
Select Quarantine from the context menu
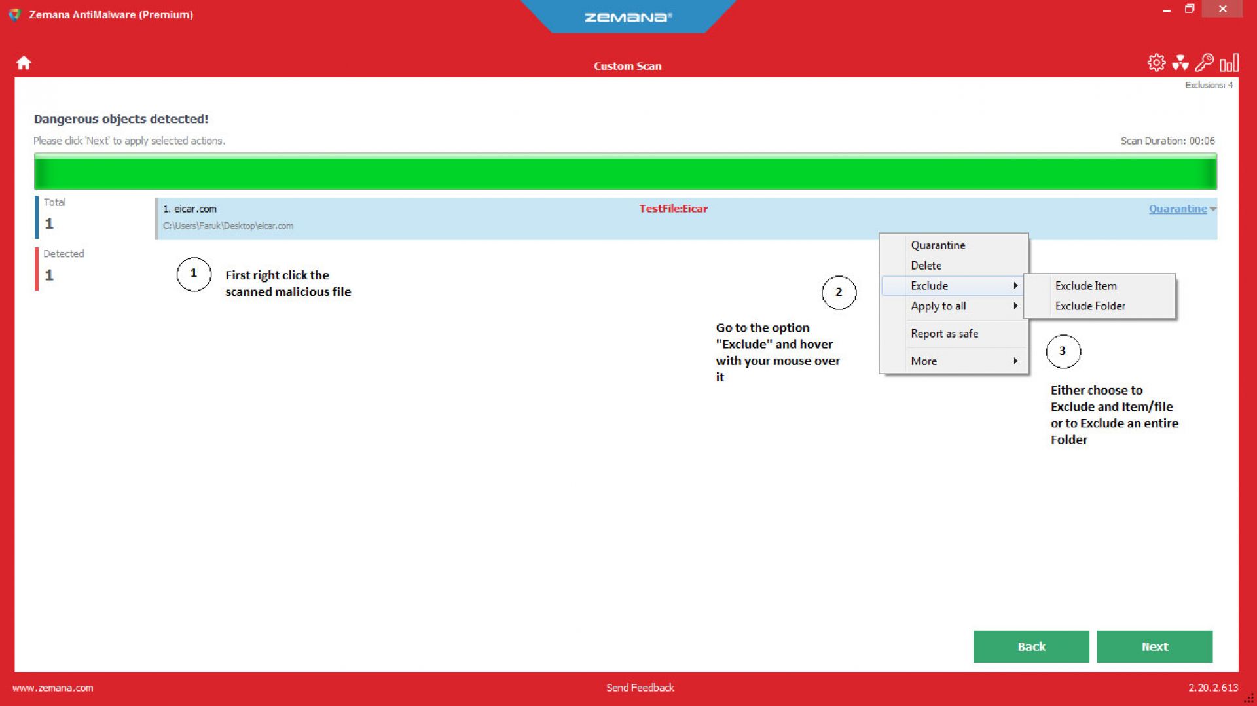coord(938,245)
